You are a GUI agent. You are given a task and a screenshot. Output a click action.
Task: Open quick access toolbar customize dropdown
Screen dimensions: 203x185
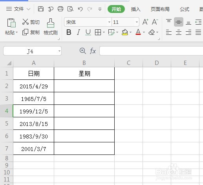(100, 9)
